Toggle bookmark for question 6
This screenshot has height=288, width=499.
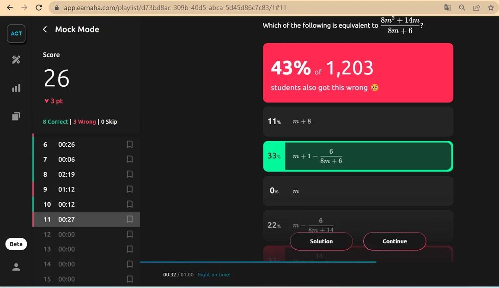130,144
